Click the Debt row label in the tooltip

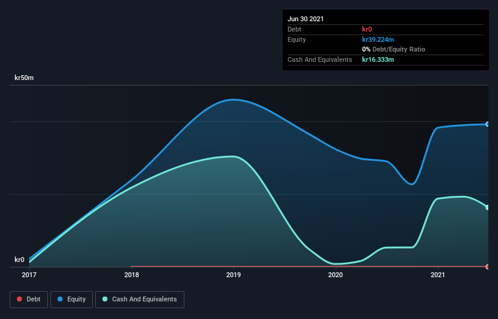[294, 29]
